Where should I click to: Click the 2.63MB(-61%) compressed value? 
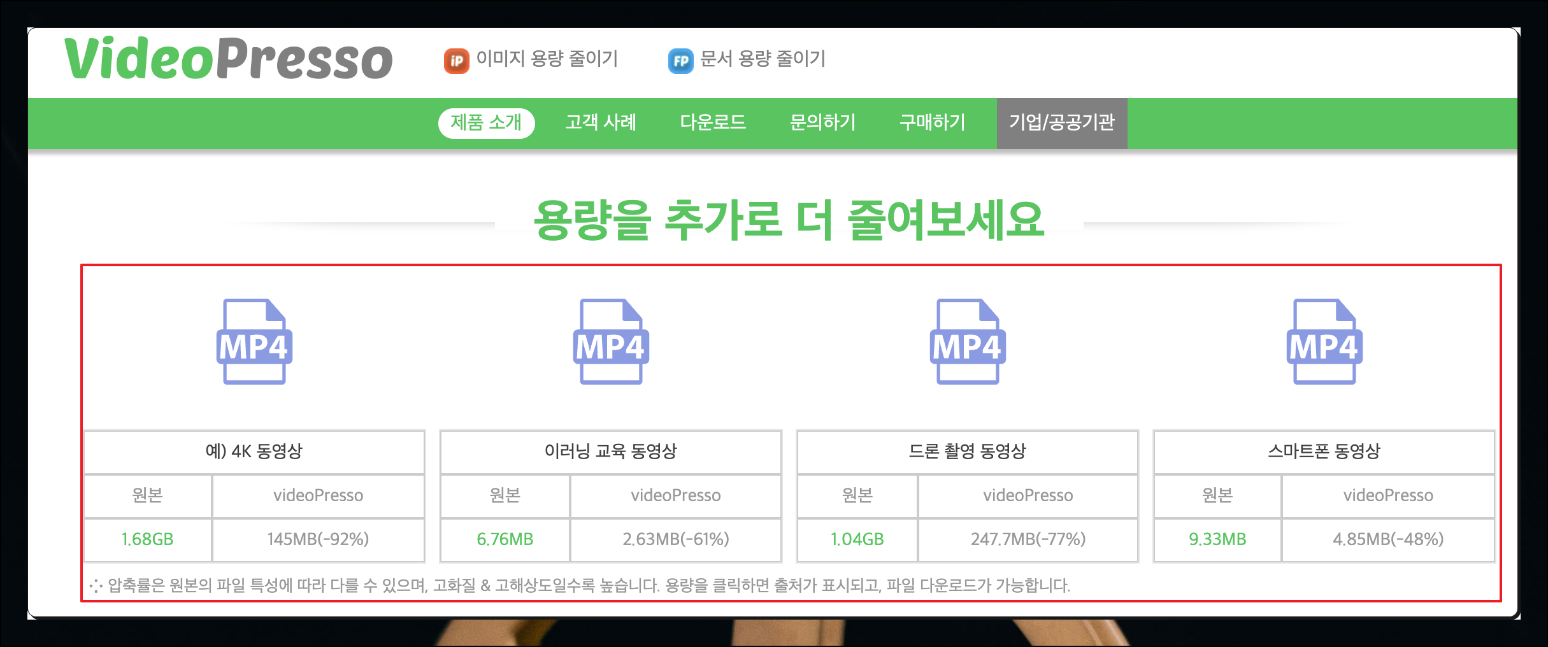676,539
